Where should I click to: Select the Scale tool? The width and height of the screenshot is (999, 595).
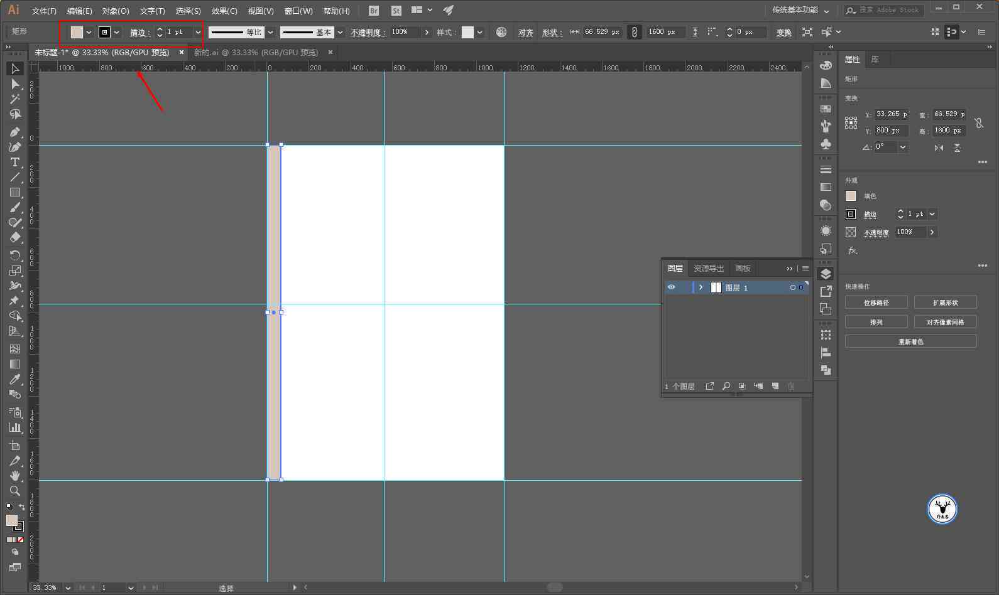[15, 271]
